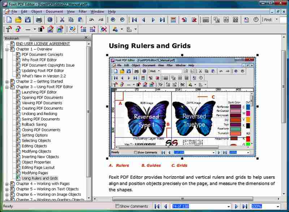Click the page layout grid icon

pos(173,20)
